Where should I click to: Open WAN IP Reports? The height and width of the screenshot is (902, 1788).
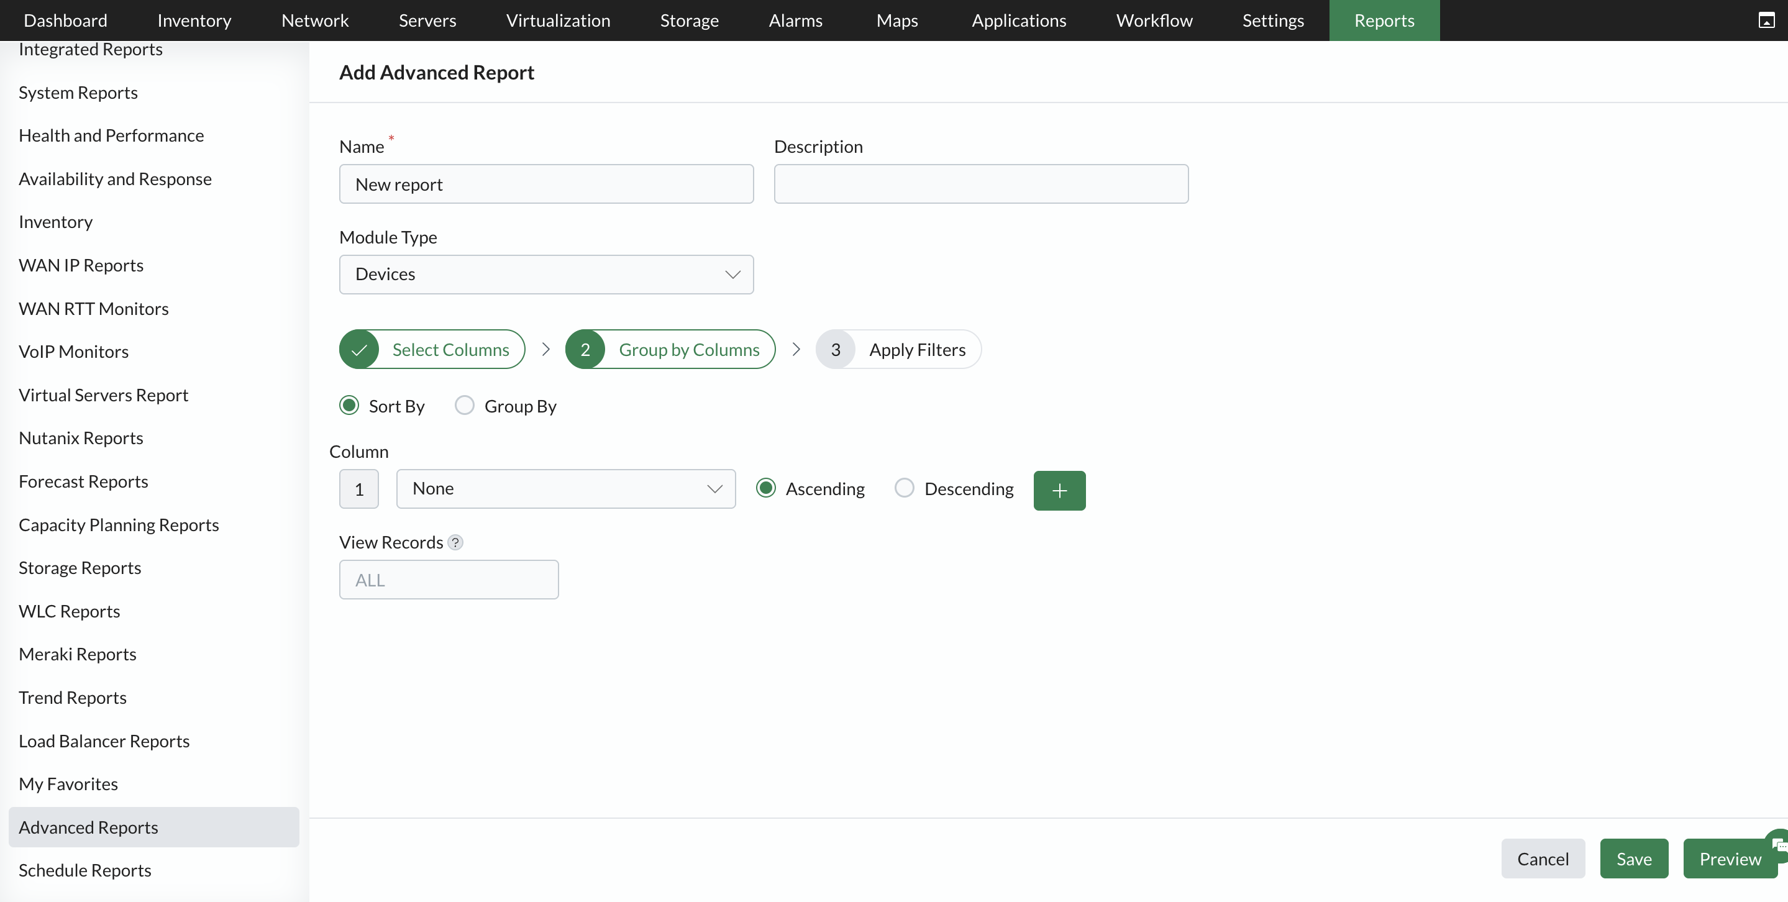(x=81, y=265)
